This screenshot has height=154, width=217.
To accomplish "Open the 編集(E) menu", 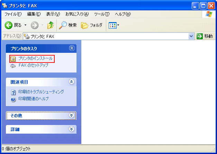I will [x=34, y=14].
